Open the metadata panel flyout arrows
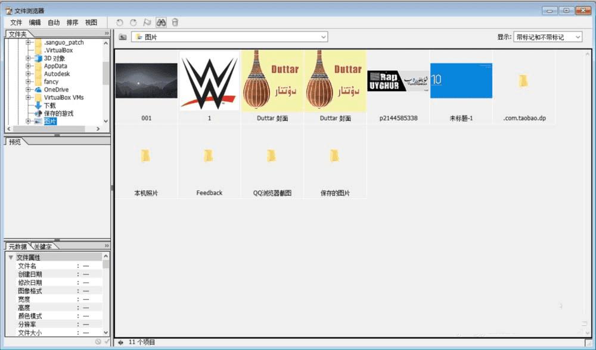The image size is (596, 350). point(107,246)
